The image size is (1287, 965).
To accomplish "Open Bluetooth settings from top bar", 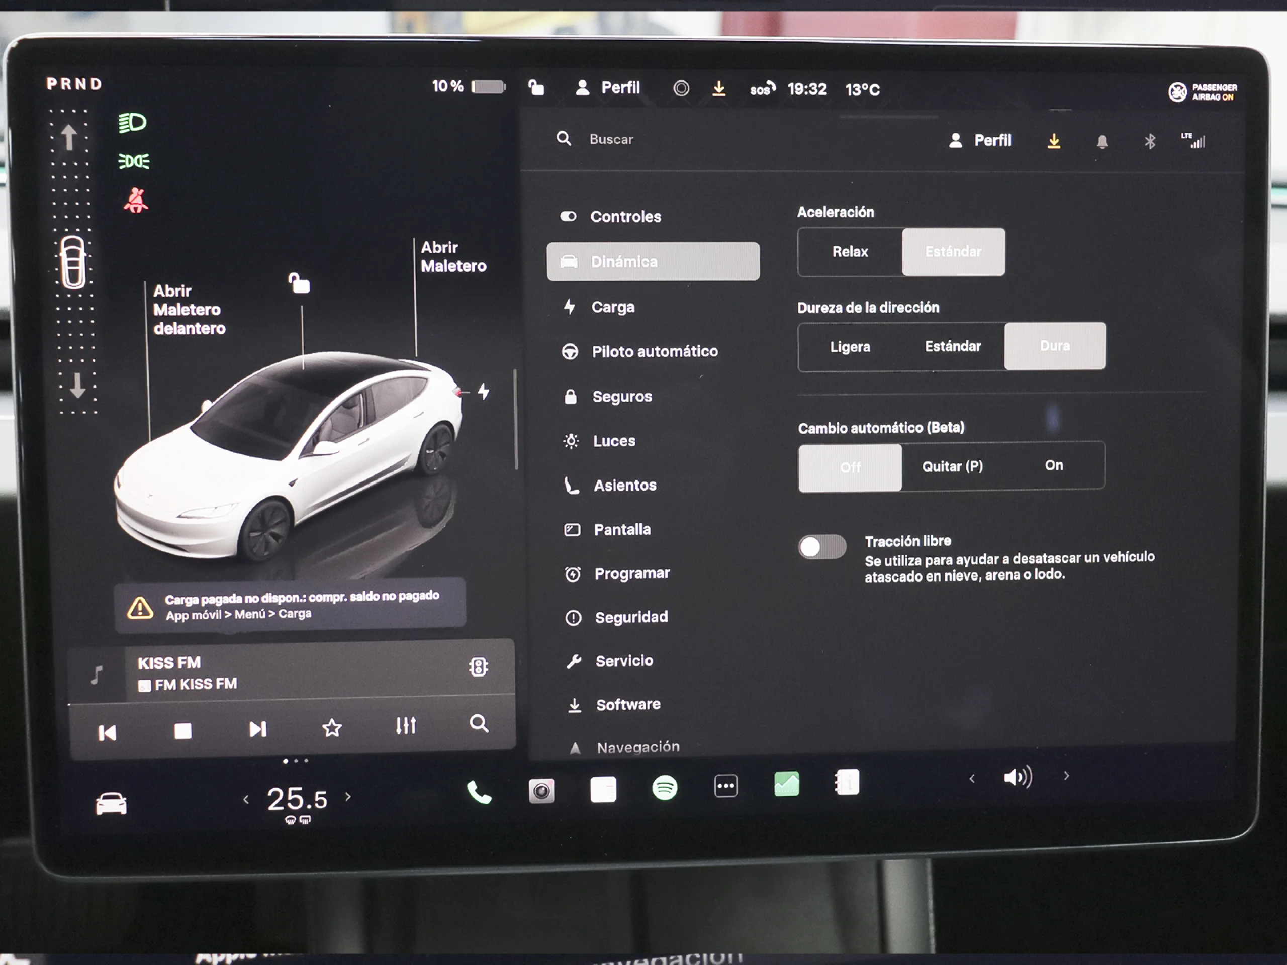I will (1149, 140).
